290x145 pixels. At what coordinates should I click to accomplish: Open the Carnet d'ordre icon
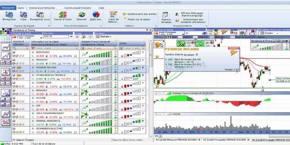[x=63, y=16]
